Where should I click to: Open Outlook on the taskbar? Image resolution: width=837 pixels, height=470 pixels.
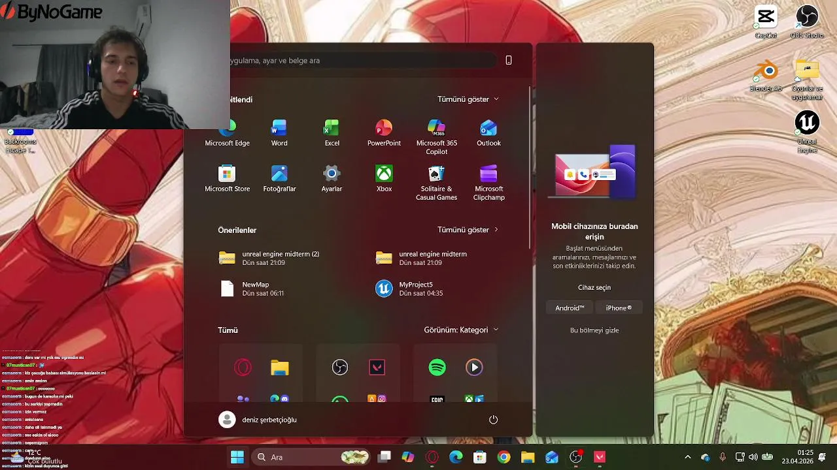pyautogui.click(x=552, y=457)
